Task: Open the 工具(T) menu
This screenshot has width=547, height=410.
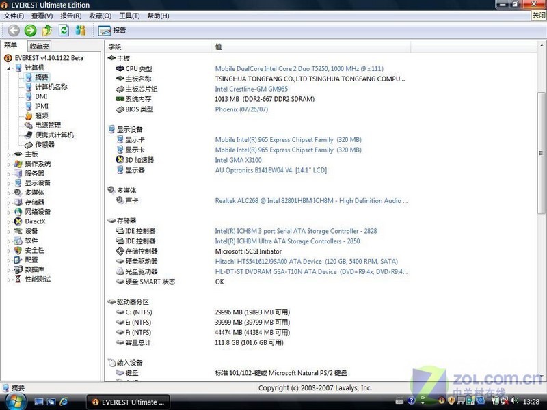Action: tap(129, 16)
